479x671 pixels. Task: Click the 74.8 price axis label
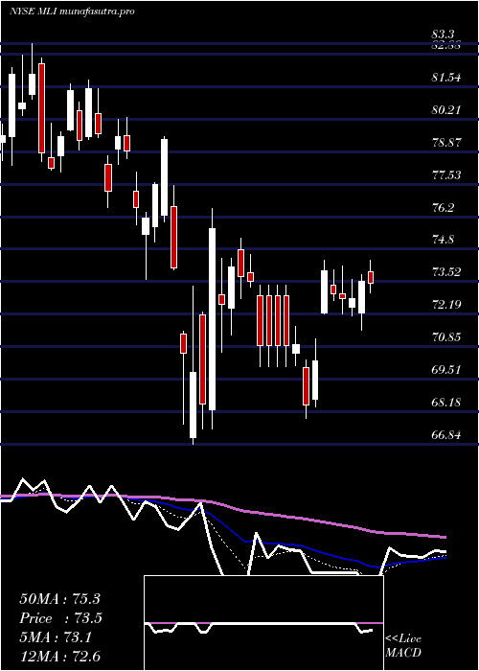click(x=444, y=240)
